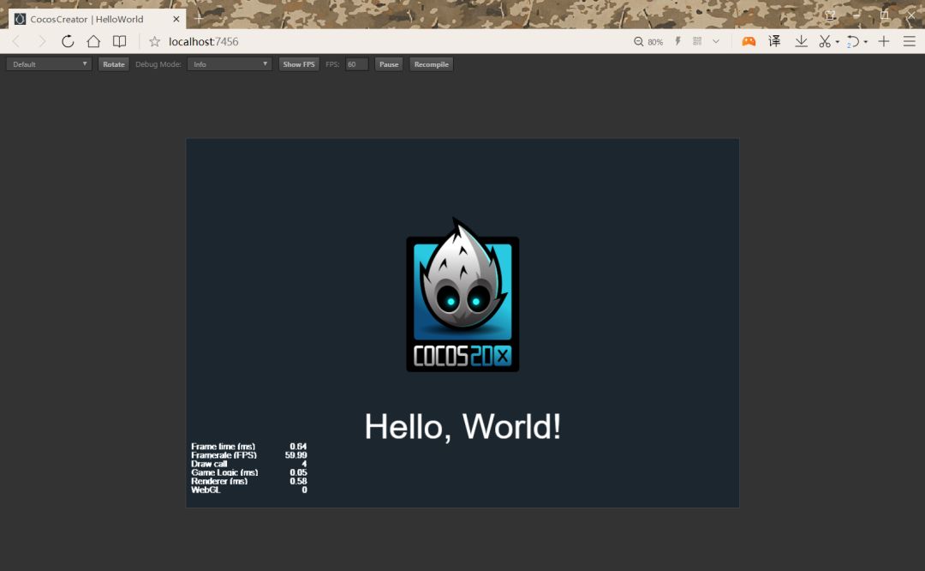Navigate back in browser history
The width and height of the screenshot is (925, 571).
coord(16,41)
